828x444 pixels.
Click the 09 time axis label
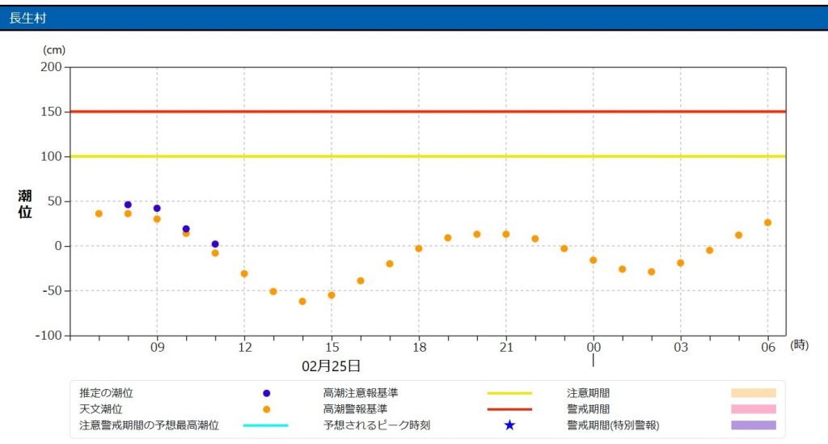point(158,347)
